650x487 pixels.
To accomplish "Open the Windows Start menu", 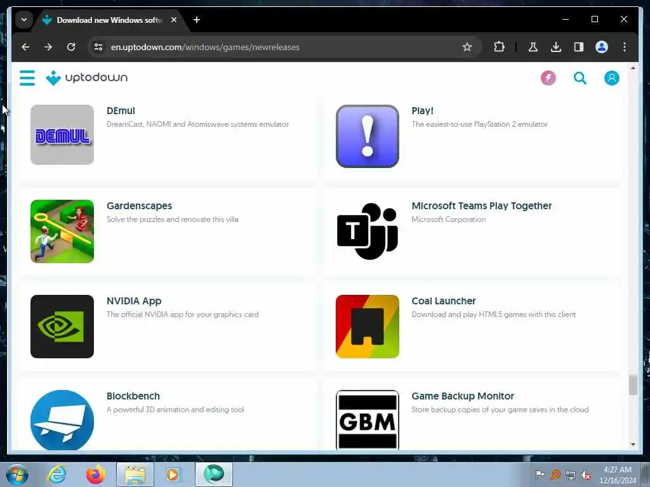I will [17, 474].
